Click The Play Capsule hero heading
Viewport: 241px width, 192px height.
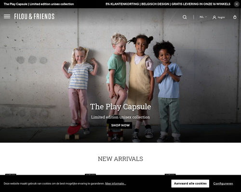point(120,107)
